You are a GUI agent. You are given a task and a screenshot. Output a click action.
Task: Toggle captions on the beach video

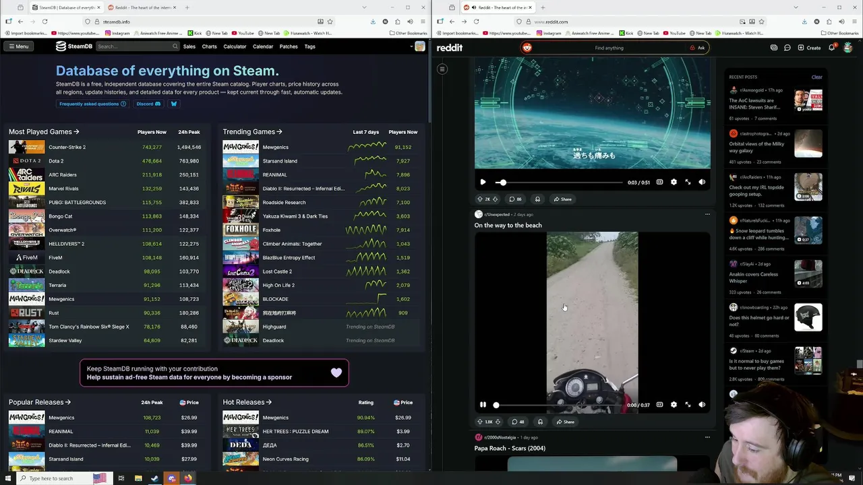pyautogui.click(x=659, y=405)
